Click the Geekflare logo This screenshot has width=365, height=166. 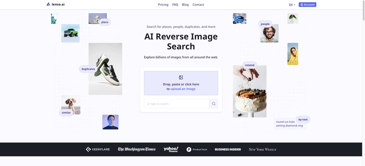point(97,149)
